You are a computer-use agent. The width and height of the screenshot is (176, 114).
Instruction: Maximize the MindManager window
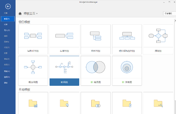tap(169, 2)
